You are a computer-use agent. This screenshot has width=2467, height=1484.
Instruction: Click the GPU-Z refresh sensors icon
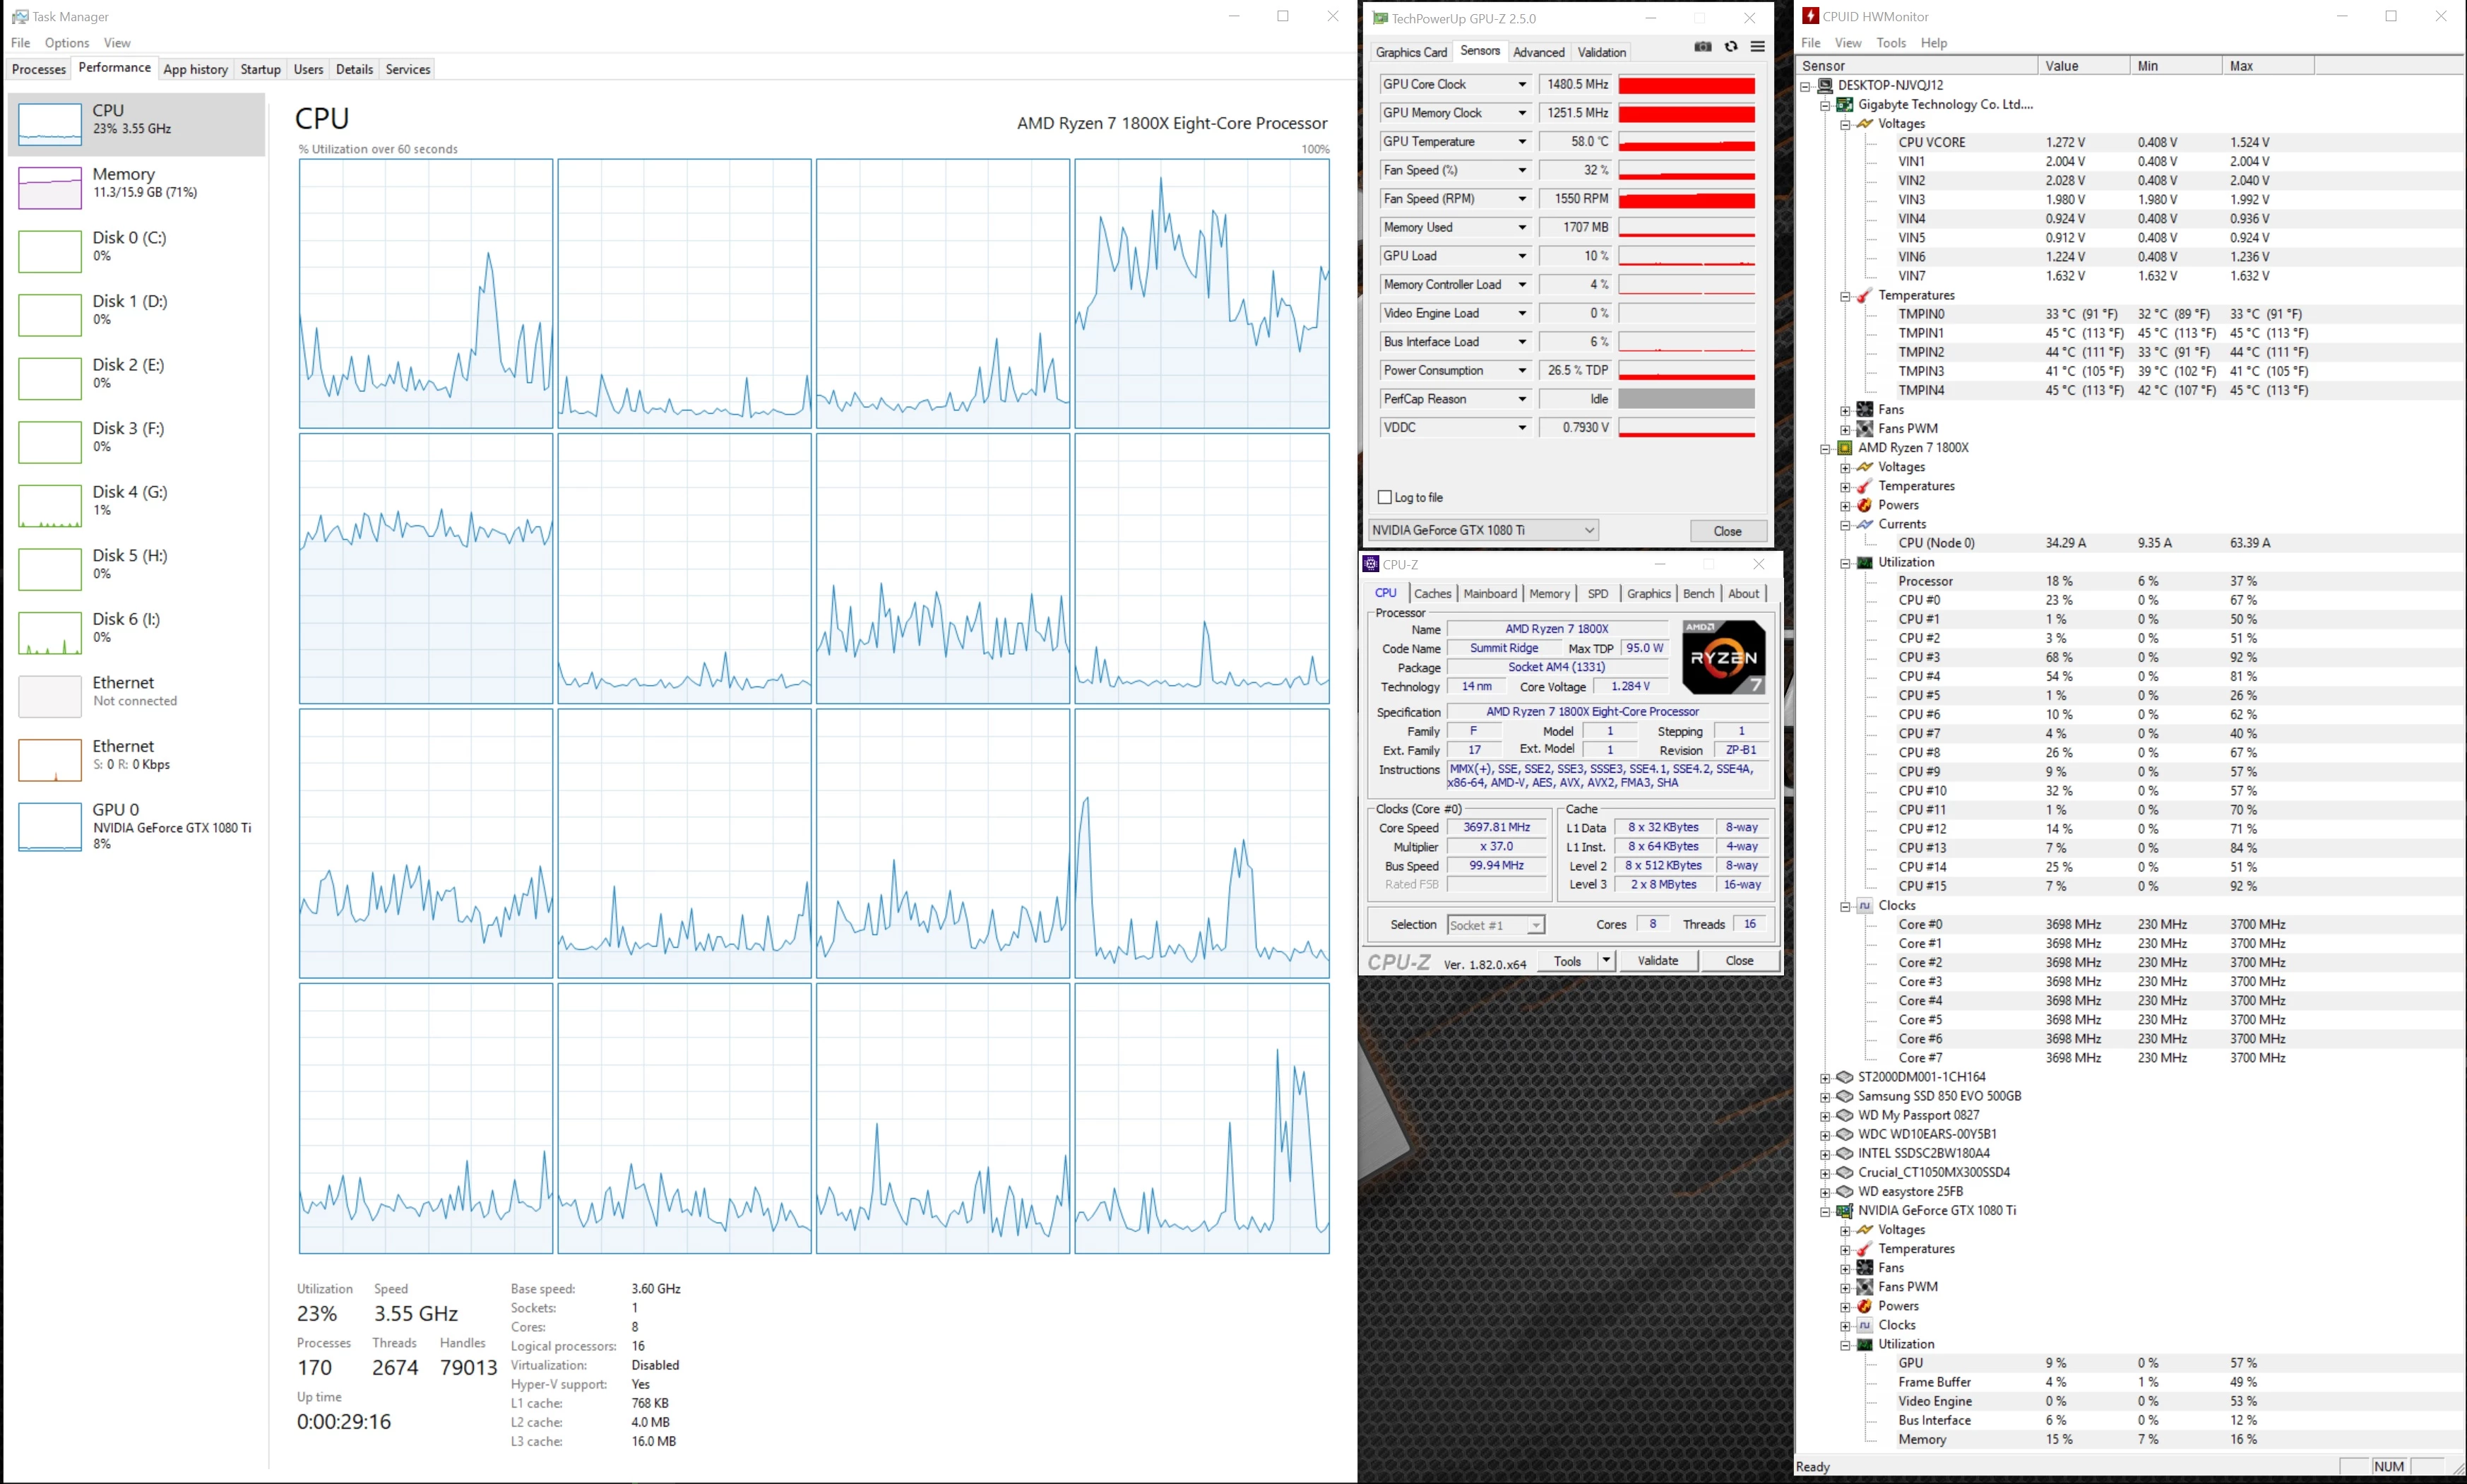(x=1730, y=47)
